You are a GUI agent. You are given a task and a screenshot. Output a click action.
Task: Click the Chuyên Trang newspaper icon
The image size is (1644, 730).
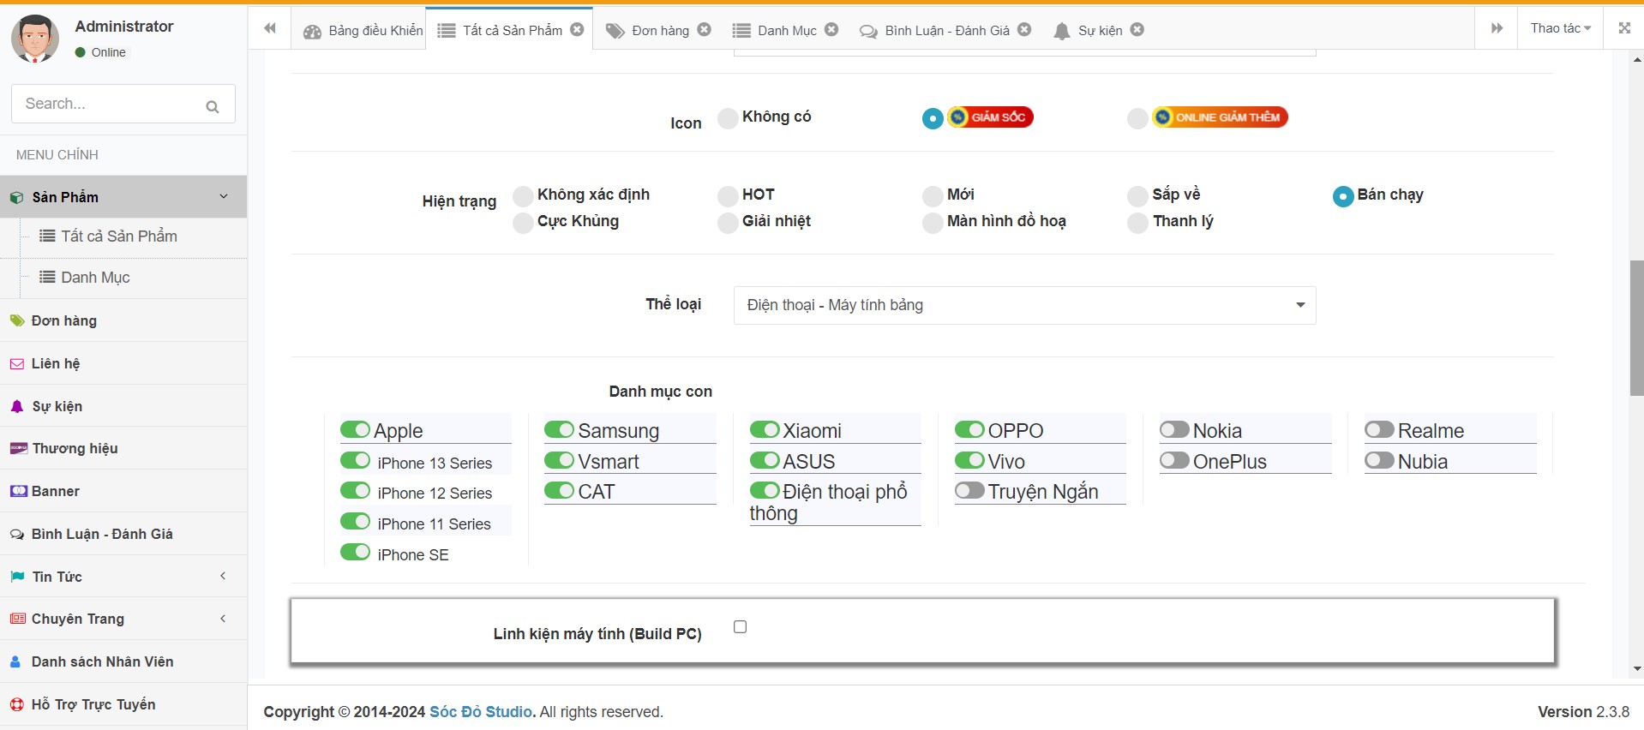pos(18,619)
